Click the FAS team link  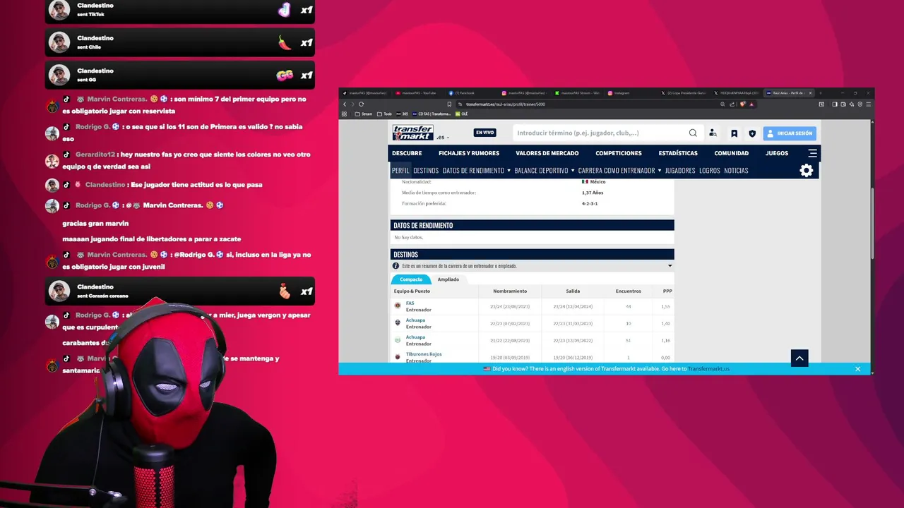[x=410, y=303]
